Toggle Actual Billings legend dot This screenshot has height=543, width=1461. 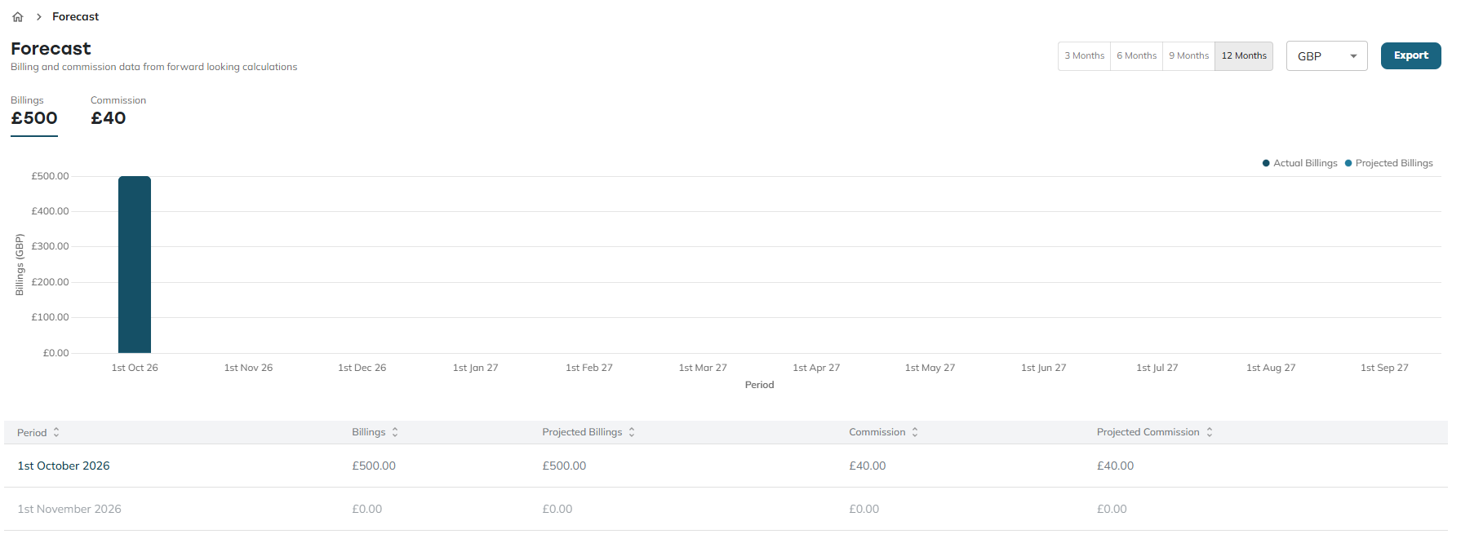tap(1266, 163)
